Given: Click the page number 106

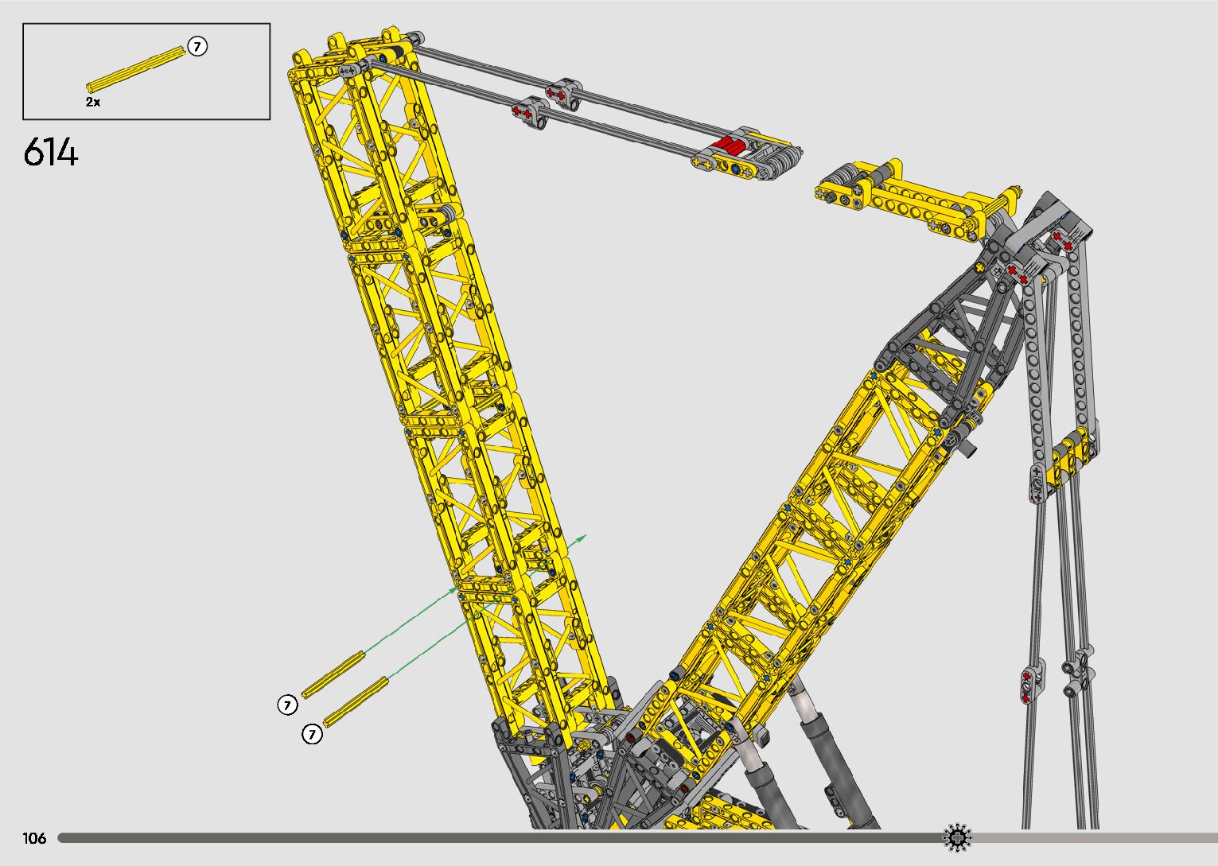Looking at the screenshot, I should click(35, 838).
